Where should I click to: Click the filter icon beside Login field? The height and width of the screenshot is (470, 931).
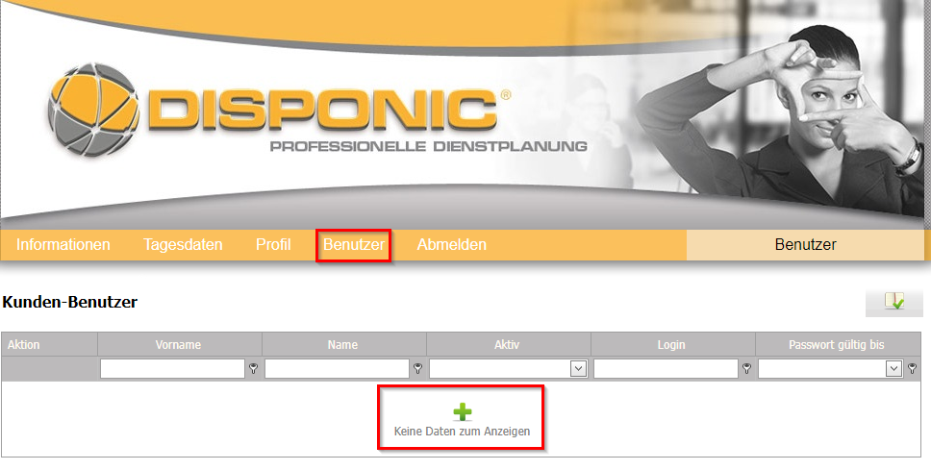[747, 368]
